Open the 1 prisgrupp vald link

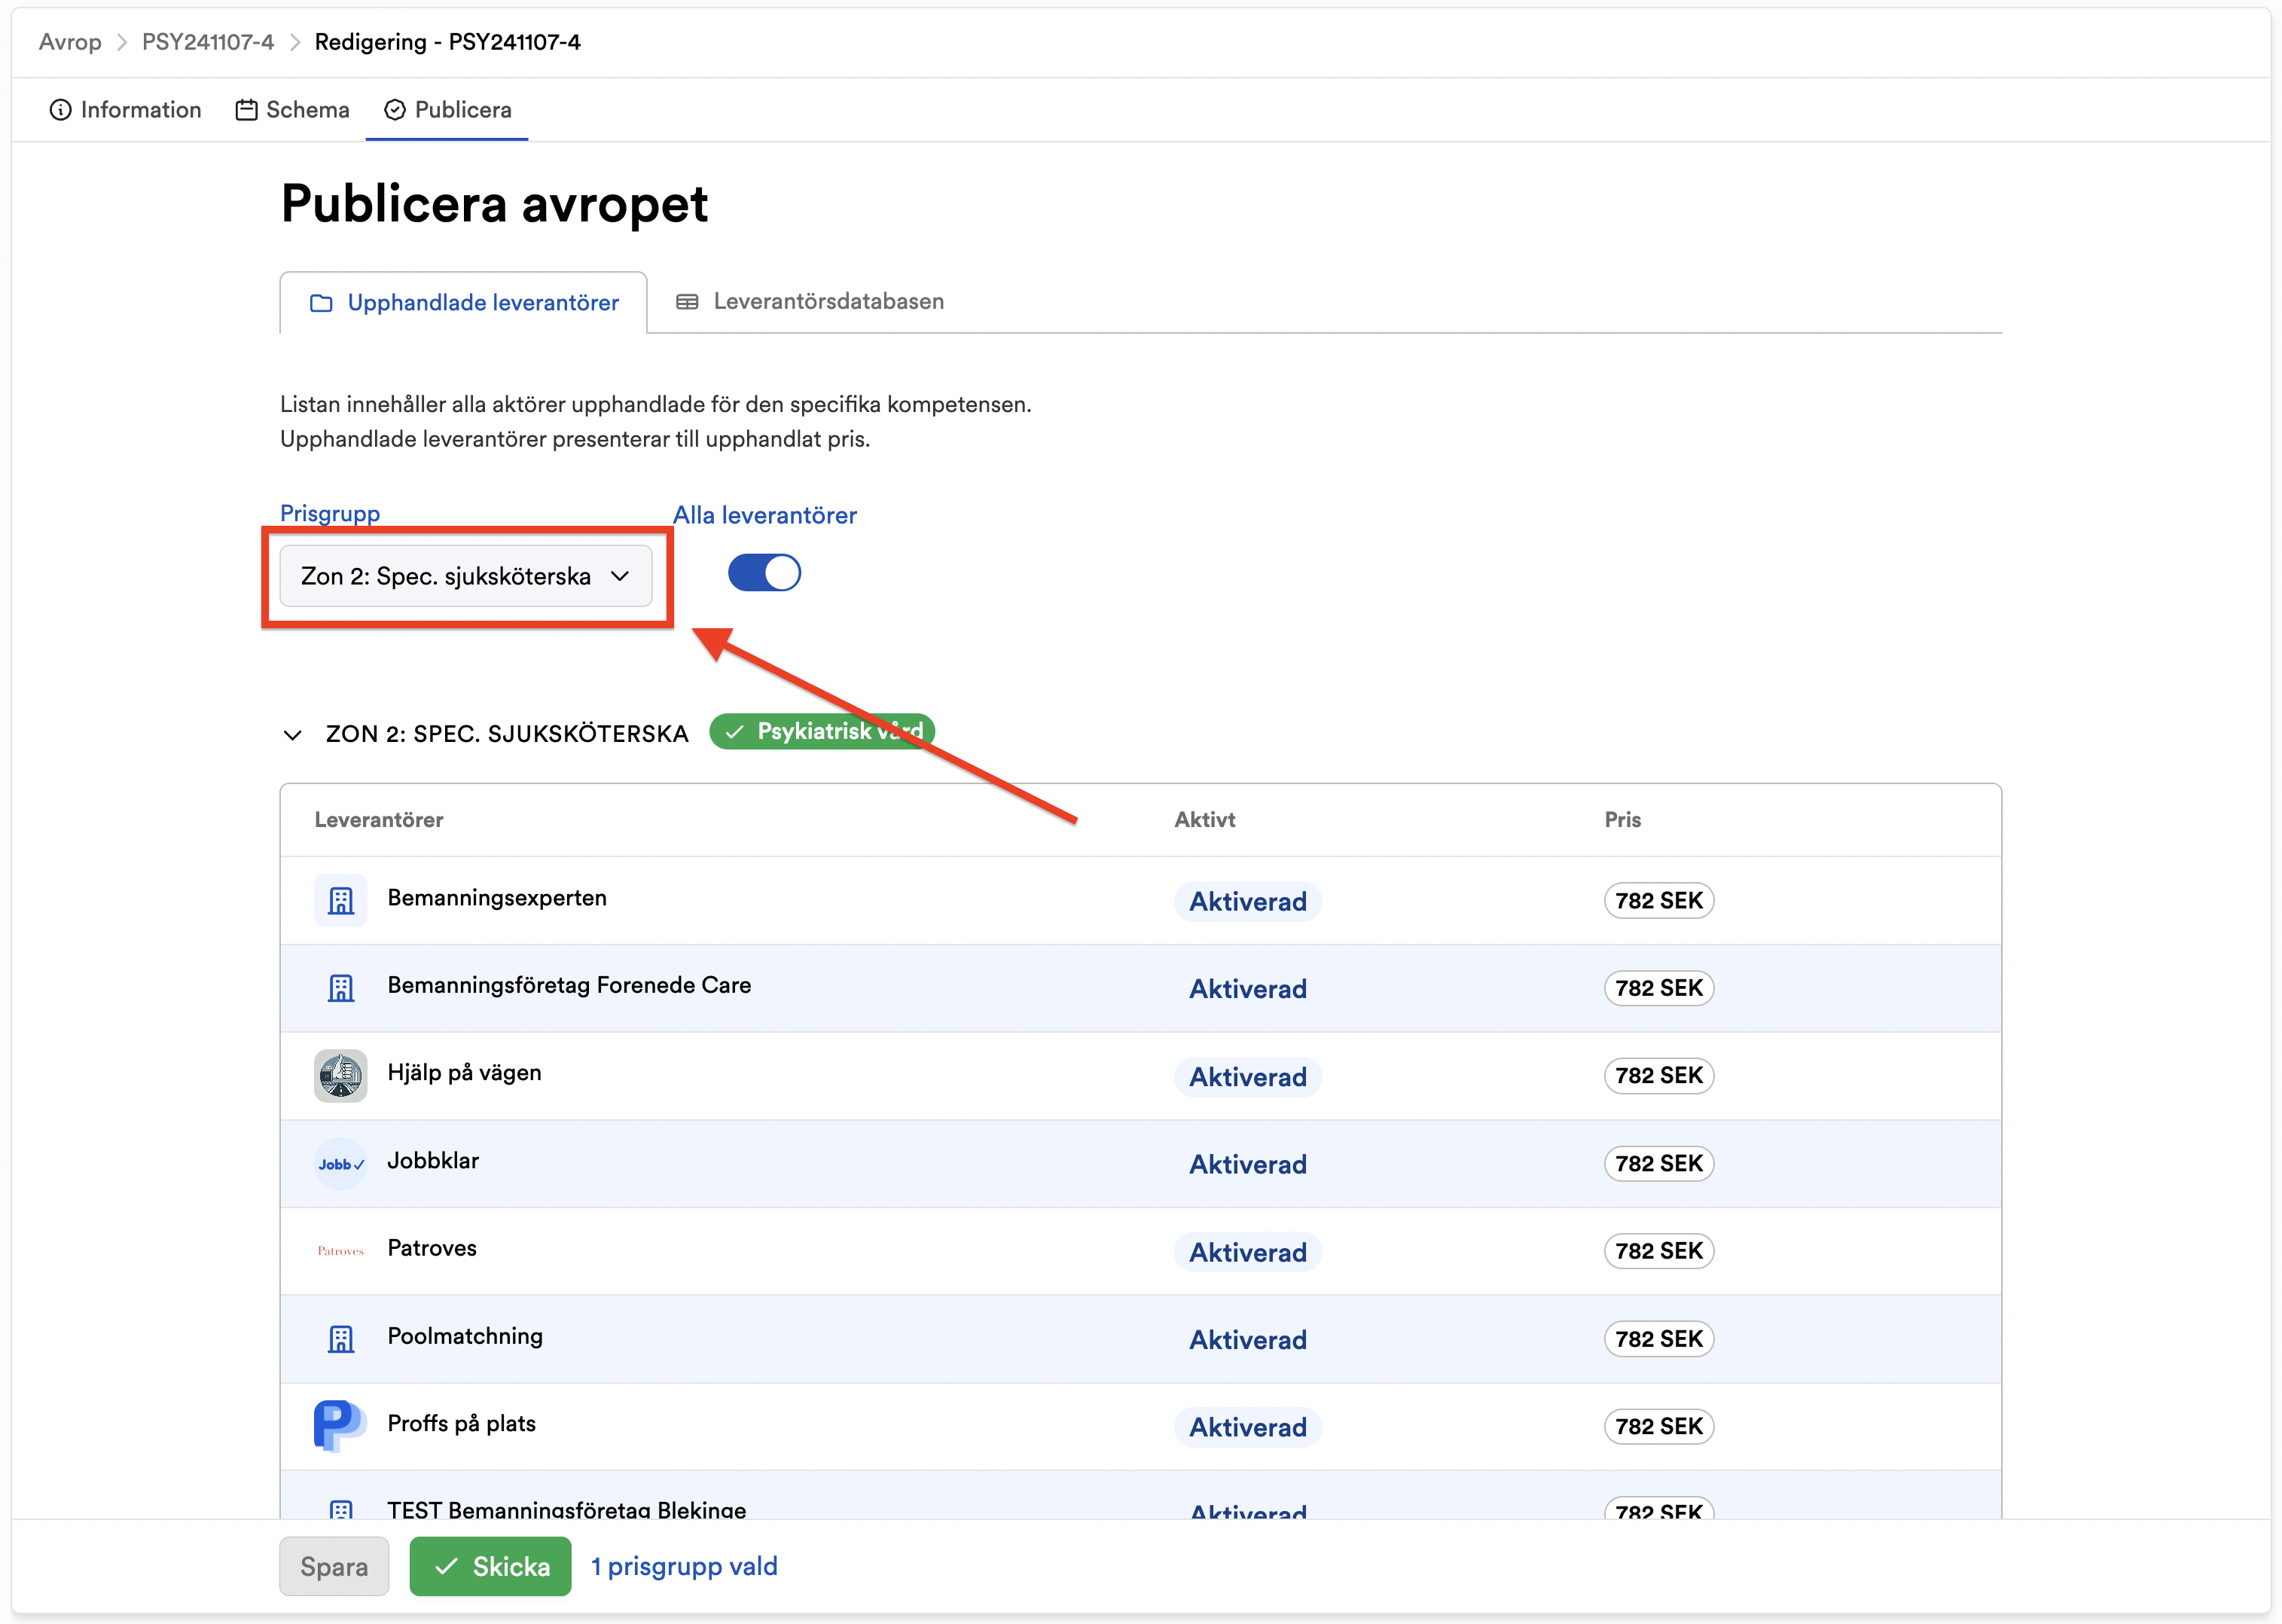pos(684,1566)
